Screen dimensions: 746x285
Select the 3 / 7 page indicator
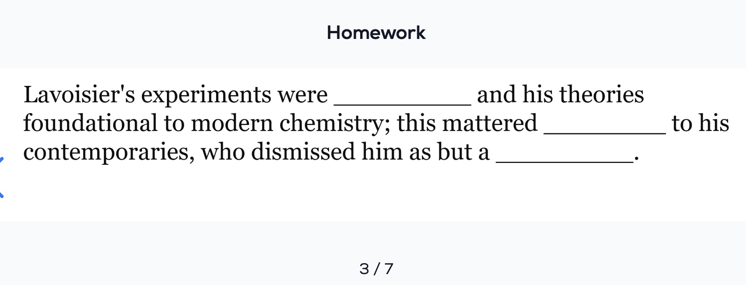[376, 269]
